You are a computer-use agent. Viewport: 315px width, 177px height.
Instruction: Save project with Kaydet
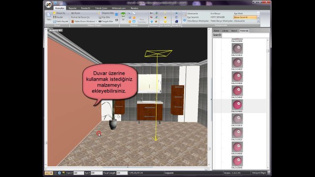pos(58,17)
